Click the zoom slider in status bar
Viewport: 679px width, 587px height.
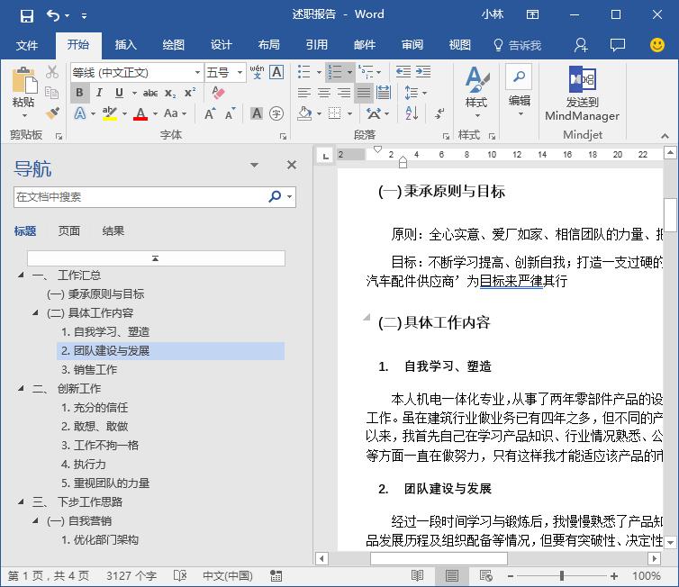point(561,575)
